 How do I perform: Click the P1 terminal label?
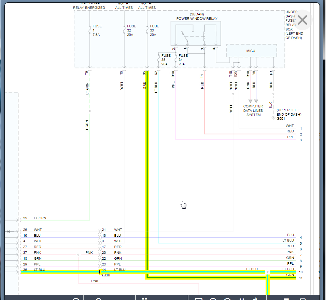[x=271, y=73]
